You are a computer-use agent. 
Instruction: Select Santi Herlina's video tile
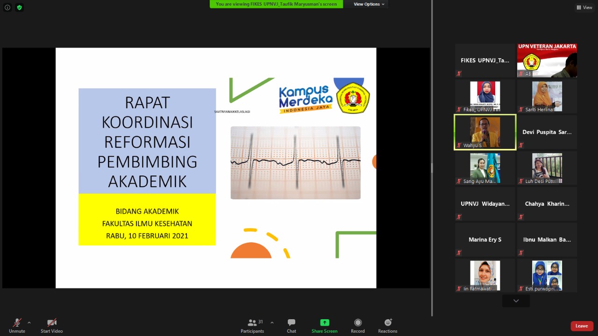tap(547, 96)
